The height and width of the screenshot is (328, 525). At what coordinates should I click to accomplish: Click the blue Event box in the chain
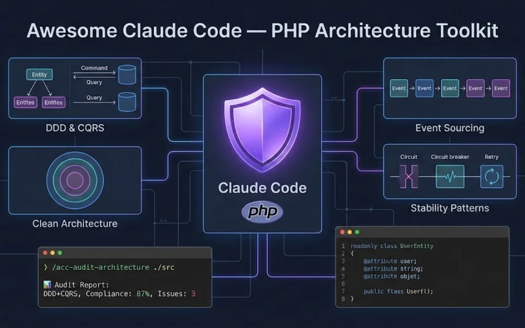pos(424,88)
